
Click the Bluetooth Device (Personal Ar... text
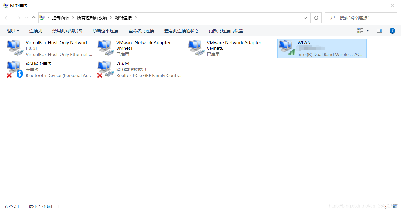pyautogui.click(x=58, y=76)
